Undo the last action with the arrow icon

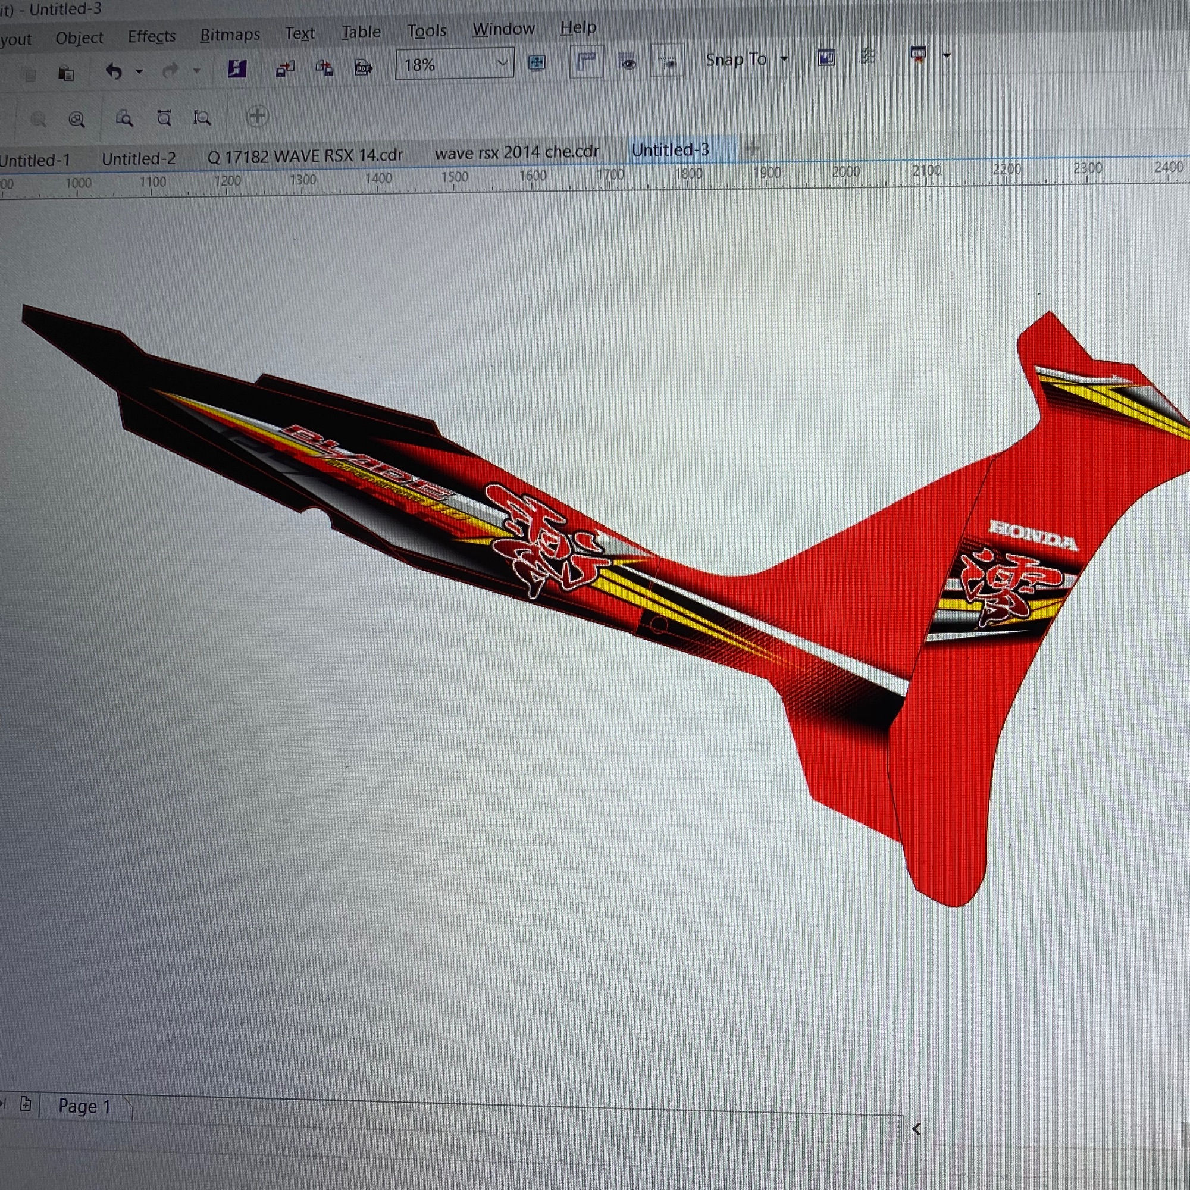(113, 71)
